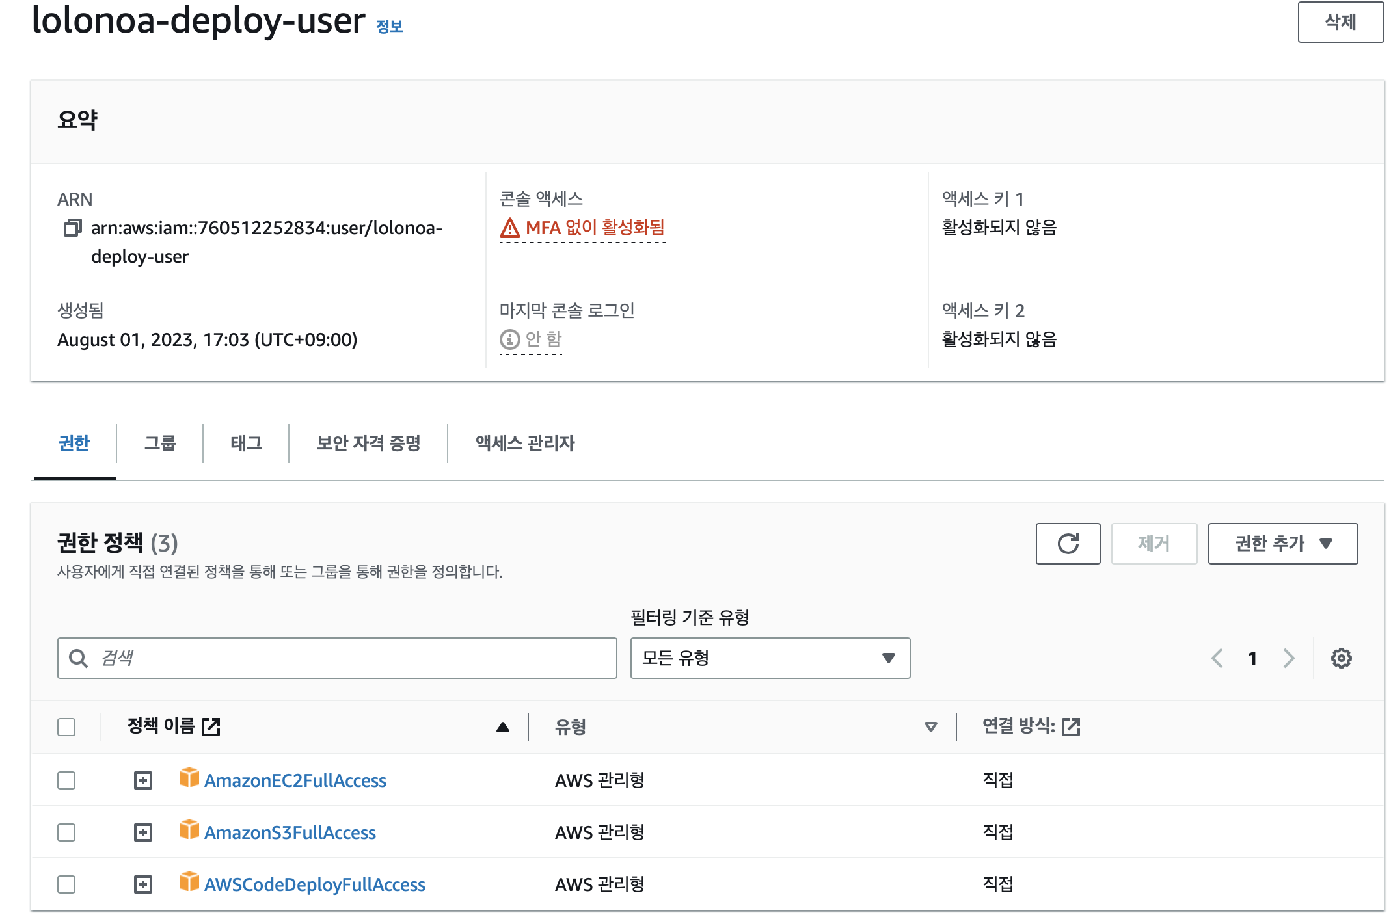Click external link icon next to 연결 방식
This screenshot has width=1391, height=917.
[1071, 726]
